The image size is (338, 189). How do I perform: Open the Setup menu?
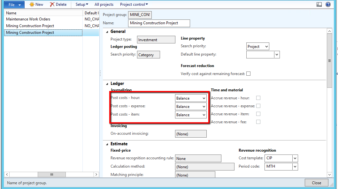pos(81,4)
